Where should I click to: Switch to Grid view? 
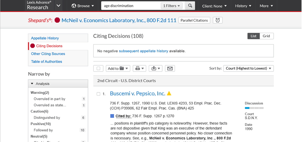(267, 36)
